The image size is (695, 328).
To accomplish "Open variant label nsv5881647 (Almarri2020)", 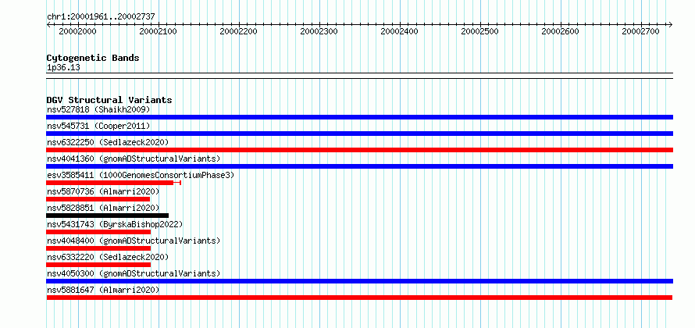I will pyautogui.click(x=103, y=290).
